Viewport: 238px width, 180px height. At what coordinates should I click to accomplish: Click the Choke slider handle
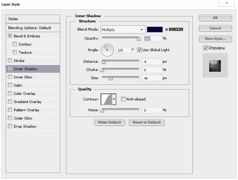(x=102, y=70)
